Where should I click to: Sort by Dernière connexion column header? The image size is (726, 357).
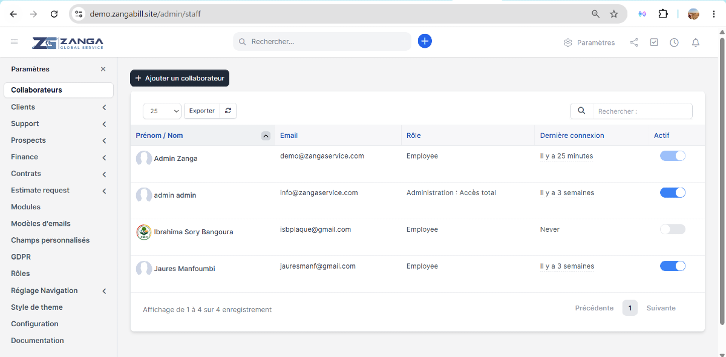pyautogui.click(x=572, y=136)
